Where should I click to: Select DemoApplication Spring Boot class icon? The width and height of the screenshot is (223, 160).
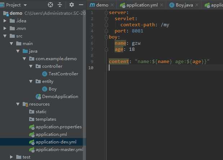[x=38, y=97]
